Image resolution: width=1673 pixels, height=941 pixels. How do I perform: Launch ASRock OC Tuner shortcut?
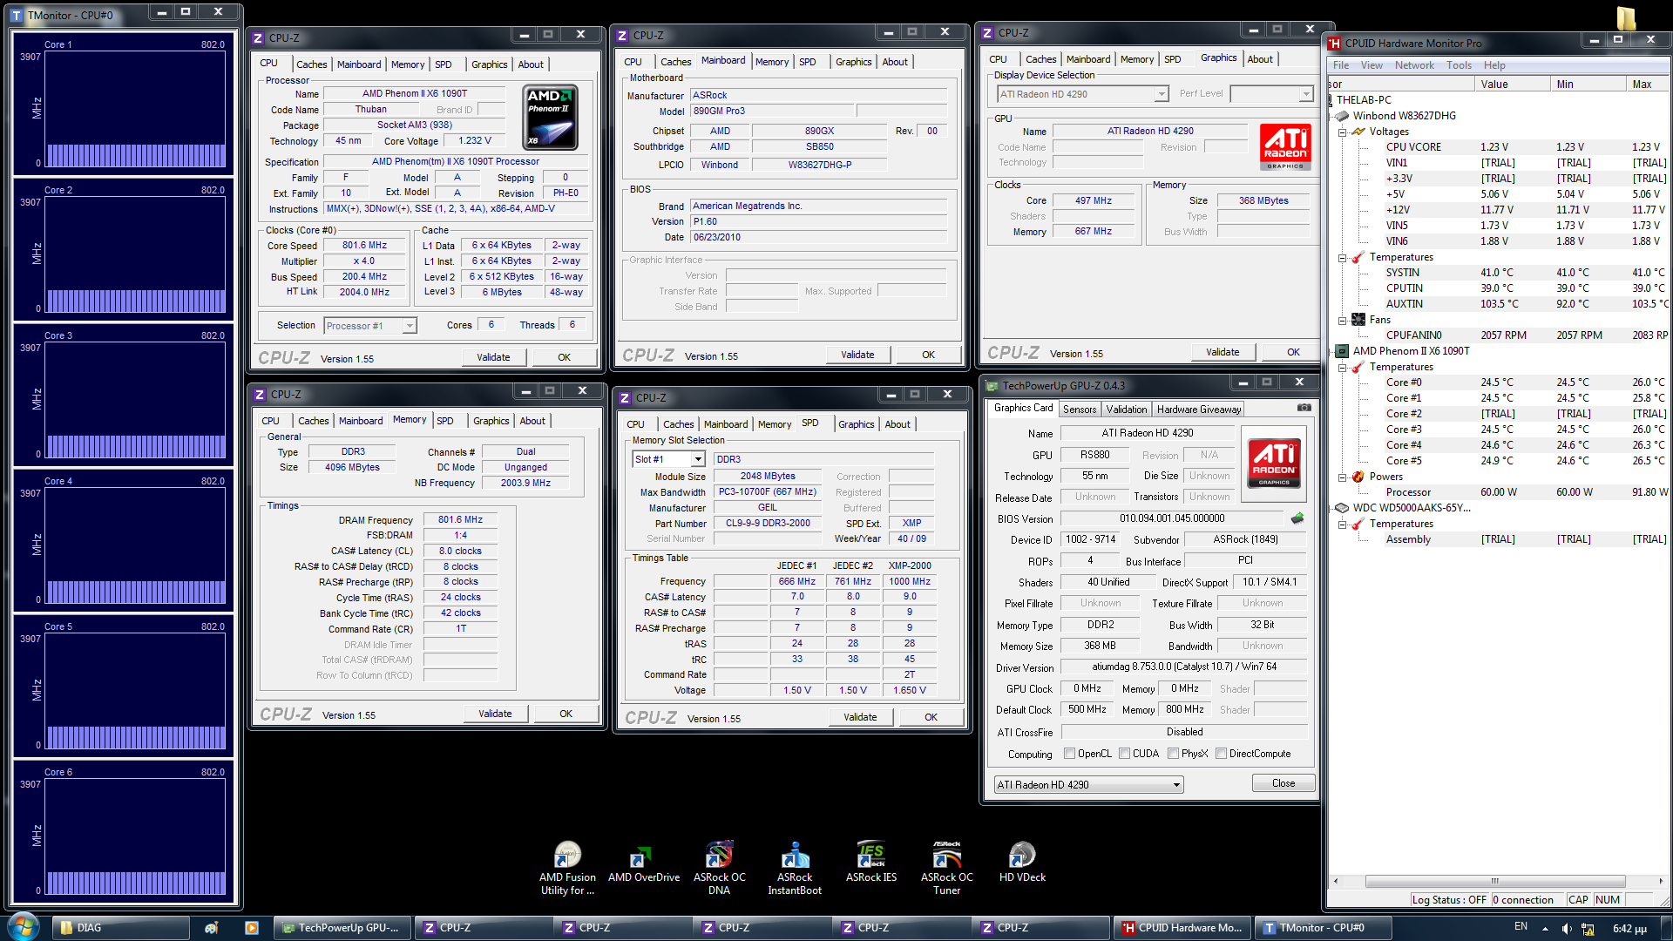pyautogui.click(x=946, y=868)
